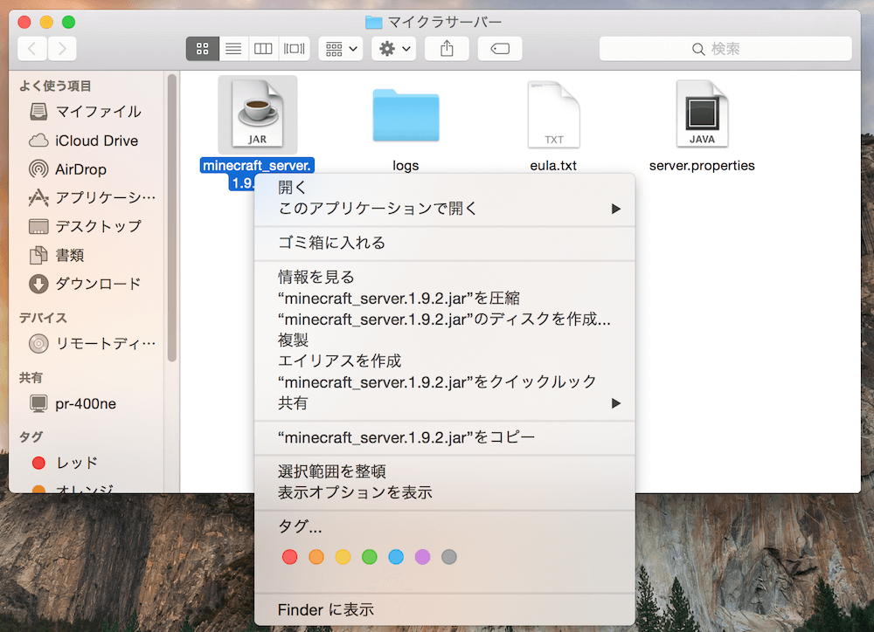
Task: Click inside the 検索 search field
Action: coord(725,48)
